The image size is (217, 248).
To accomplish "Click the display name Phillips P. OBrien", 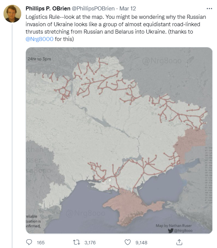I will tap(48, 9).
